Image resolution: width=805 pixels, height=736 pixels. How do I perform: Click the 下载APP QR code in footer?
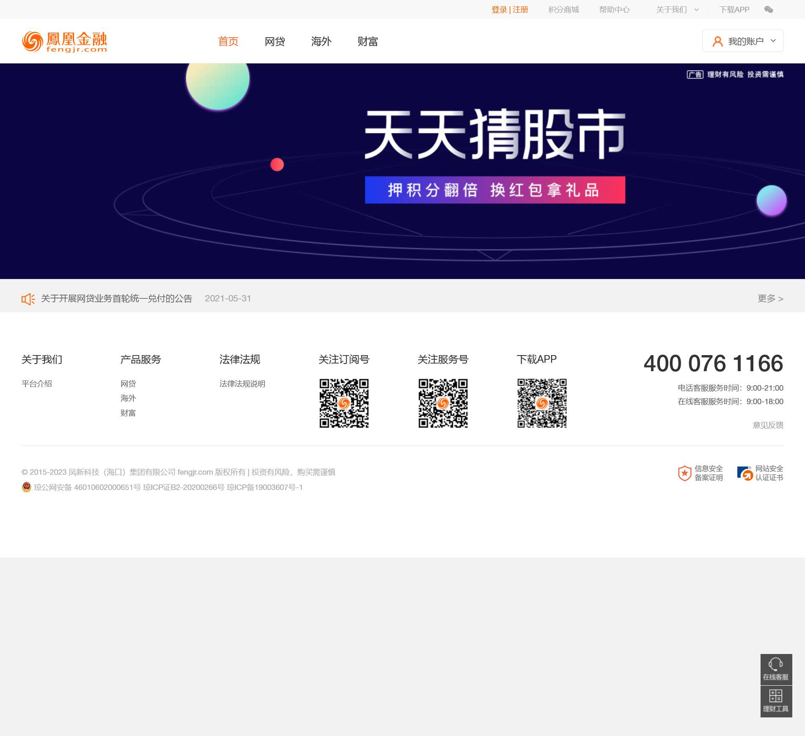(542, 403)
